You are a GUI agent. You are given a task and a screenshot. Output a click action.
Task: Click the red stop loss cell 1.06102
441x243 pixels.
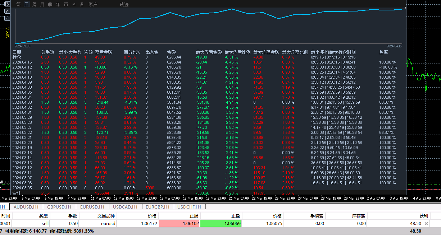[179, 223]
